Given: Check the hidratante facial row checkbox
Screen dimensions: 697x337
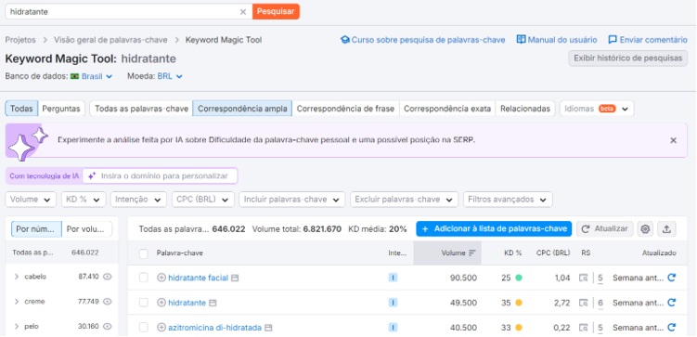Looking at the screenshot, I should [x=144, y=278].
